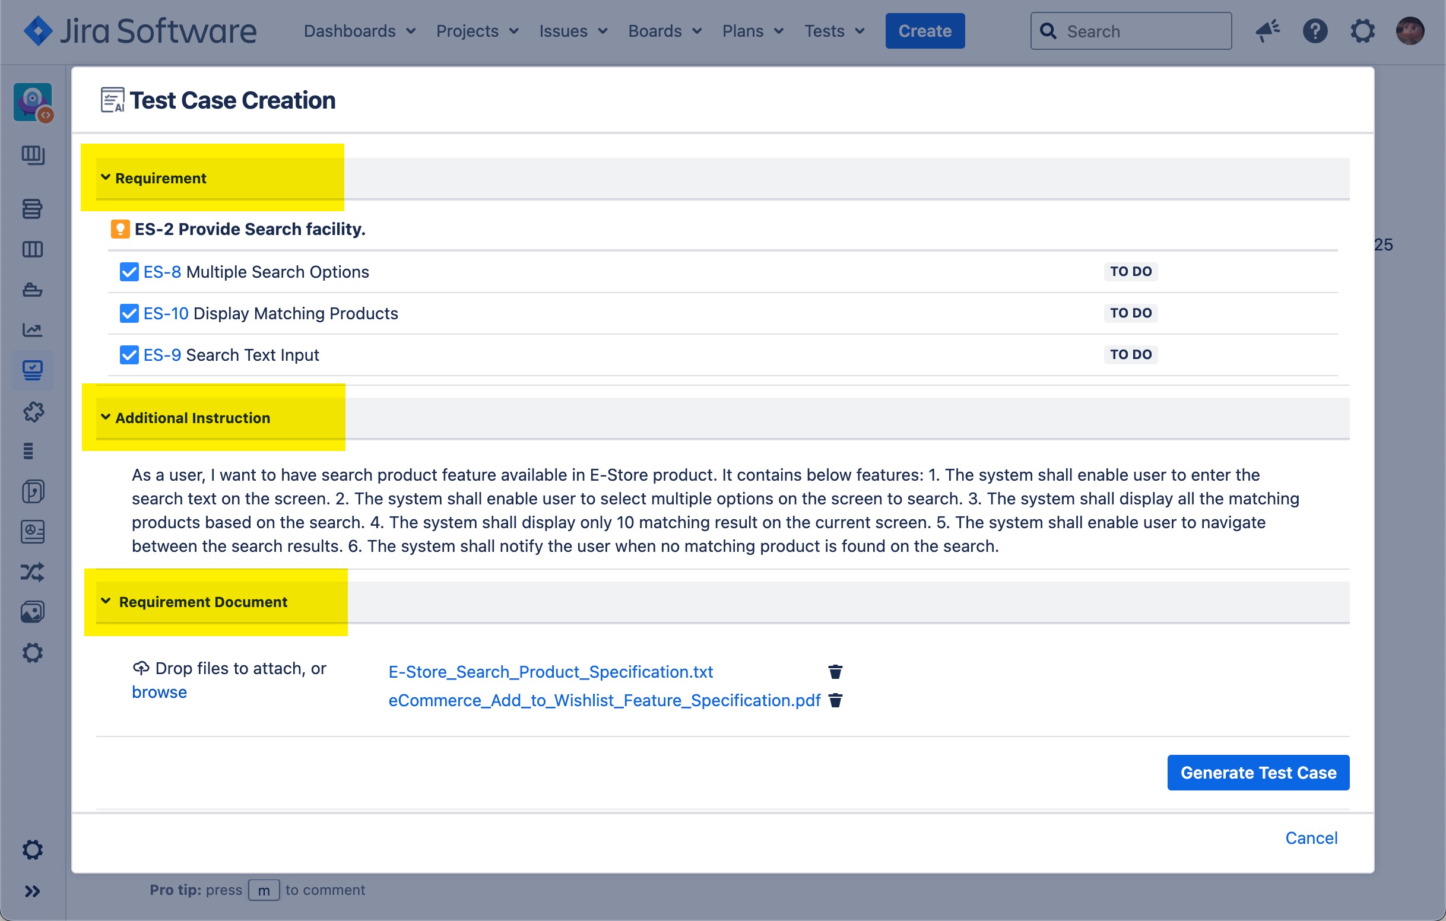Uncheck the ES-10 Display Matching Products checkbox

point(129,313)
